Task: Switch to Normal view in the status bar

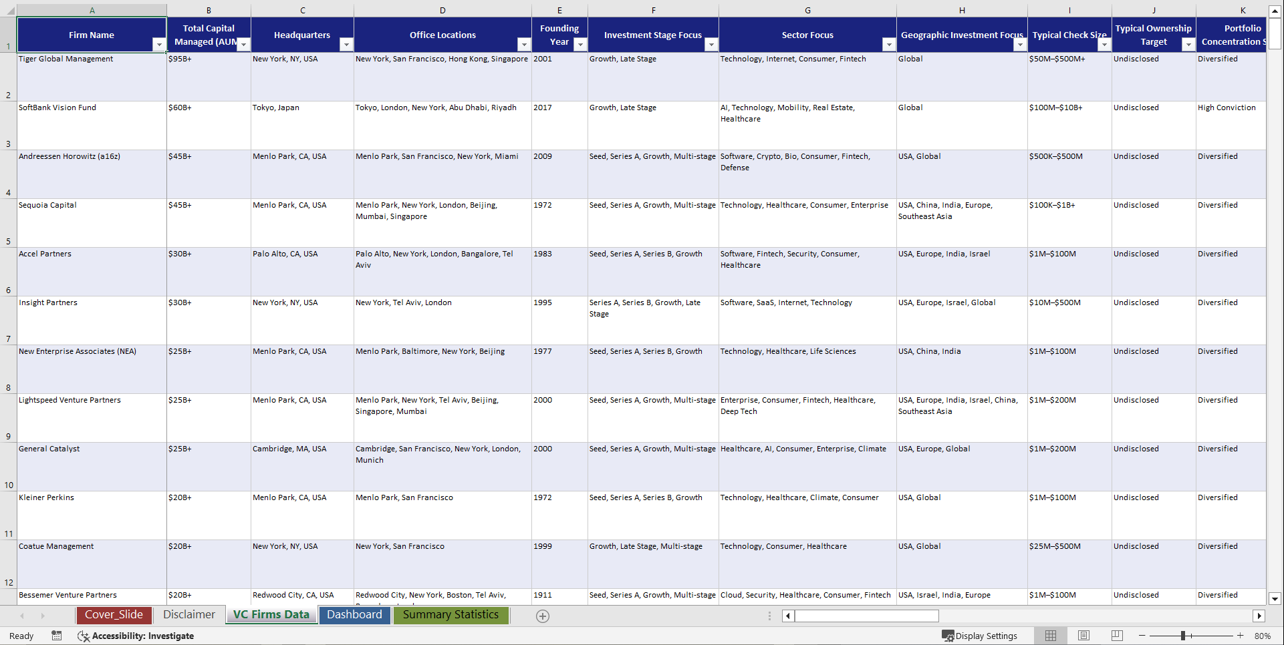Action: 1050,636
